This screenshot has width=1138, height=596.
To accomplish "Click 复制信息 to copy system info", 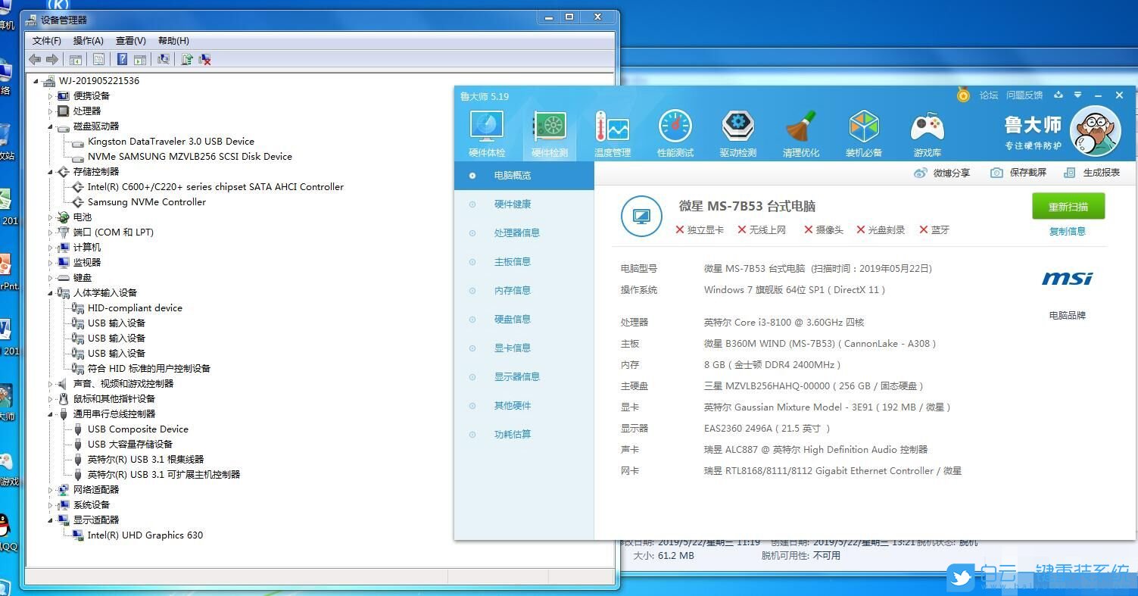I will coord(1067,232).
